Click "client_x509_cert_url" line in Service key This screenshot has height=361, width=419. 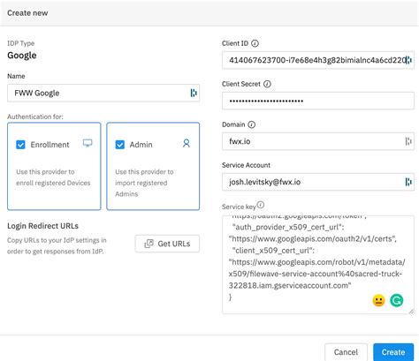click(x=273, y=251)
